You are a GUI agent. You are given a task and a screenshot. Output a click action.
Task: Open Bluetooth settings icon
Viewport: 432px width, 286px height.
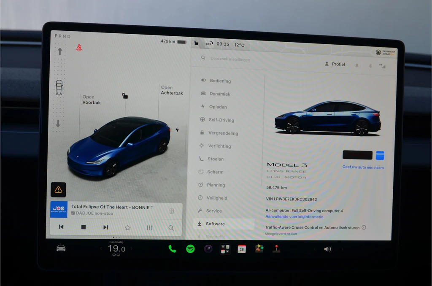pos(370,65)
